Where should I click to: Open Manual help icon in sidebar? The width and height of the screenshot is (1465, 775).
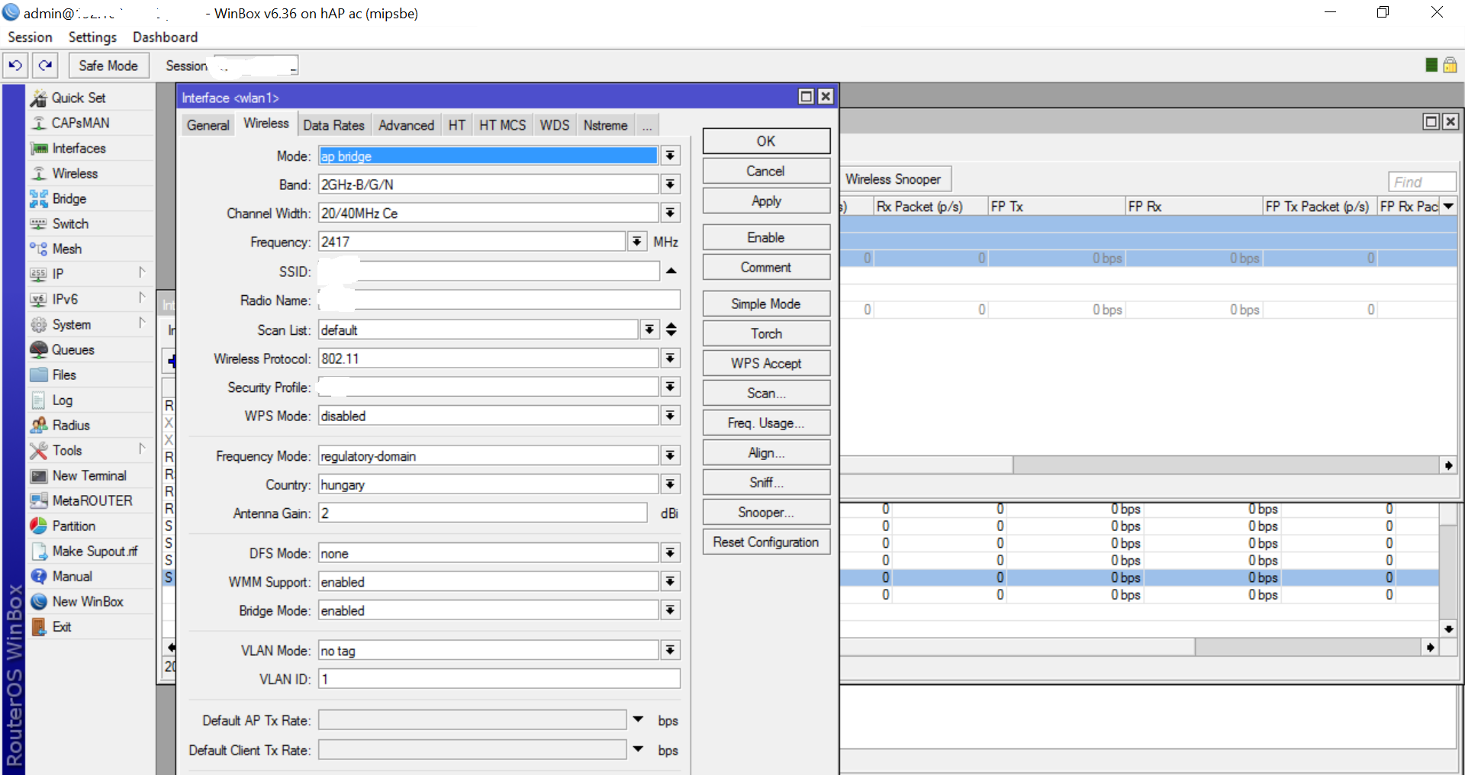click(x=39, y=576)
